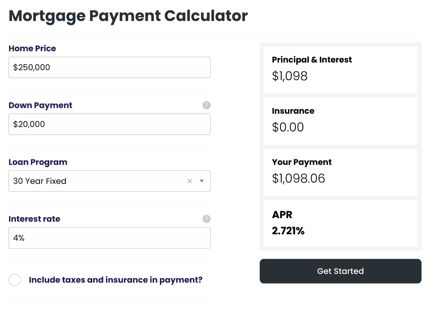Clear the 30 Year Fixed selection with X
434x309 pixels.
point(190,181)
